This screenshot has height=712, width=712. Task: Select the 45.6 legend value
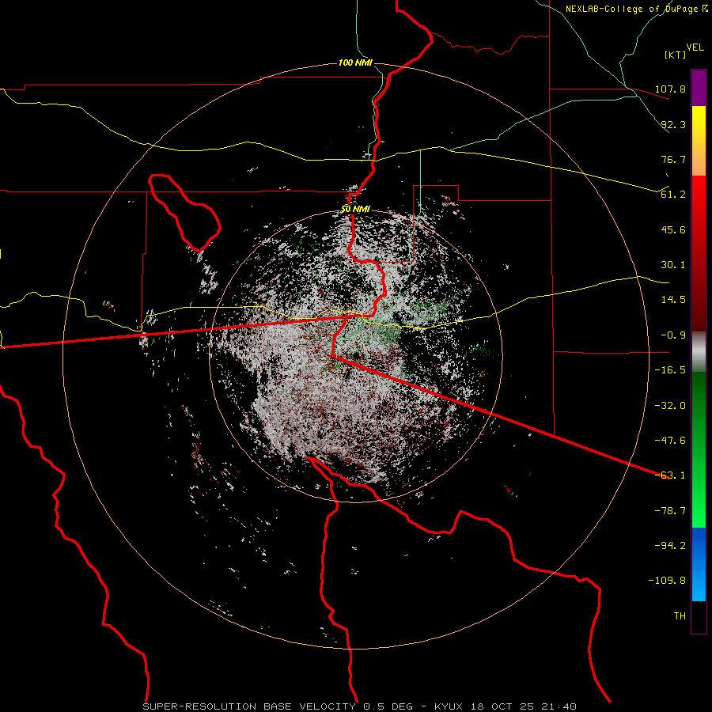(x=673, y=229)
